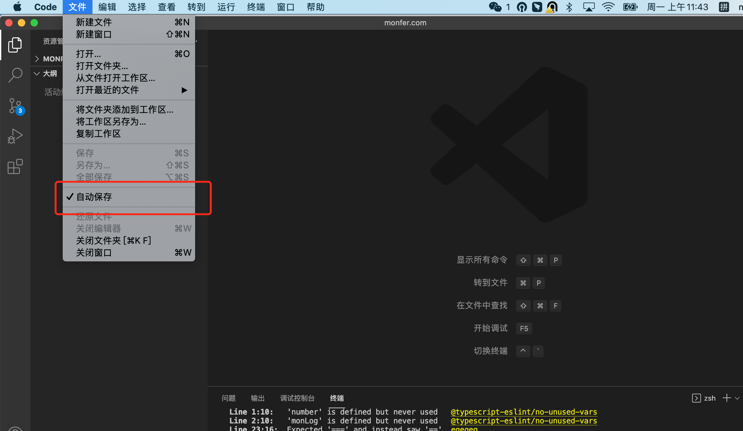Screen dimensions: 743x431
Task: Open the 转到 menu in menu bar
Action: (x=196, y=7)
